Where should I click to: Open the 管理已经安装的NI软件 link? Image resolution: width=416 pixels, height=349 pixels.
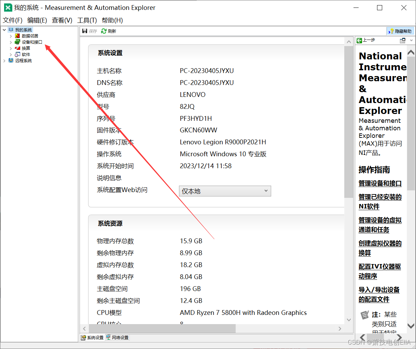click(380, 202)
